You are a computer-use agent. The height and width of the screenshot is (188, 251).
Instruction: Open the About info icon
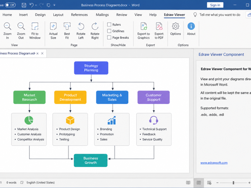[x=191, y=26]
